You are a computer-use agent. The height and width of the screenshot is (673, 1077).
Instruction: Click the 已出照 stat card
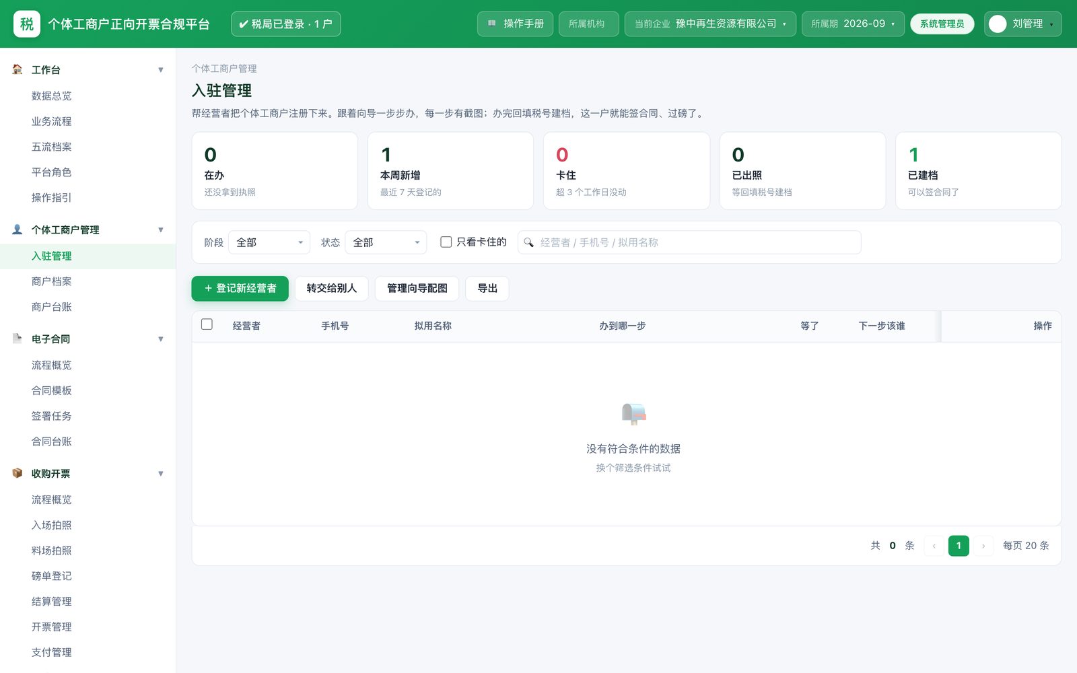click(x=802, y=171)
